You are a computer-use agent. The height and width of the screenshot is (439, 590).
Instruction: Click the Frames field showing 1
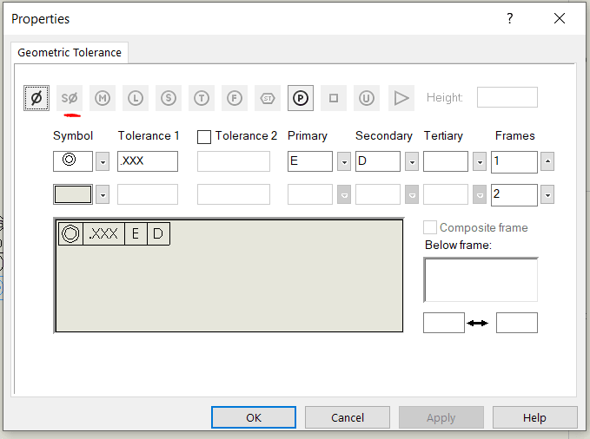coord(514,162)
